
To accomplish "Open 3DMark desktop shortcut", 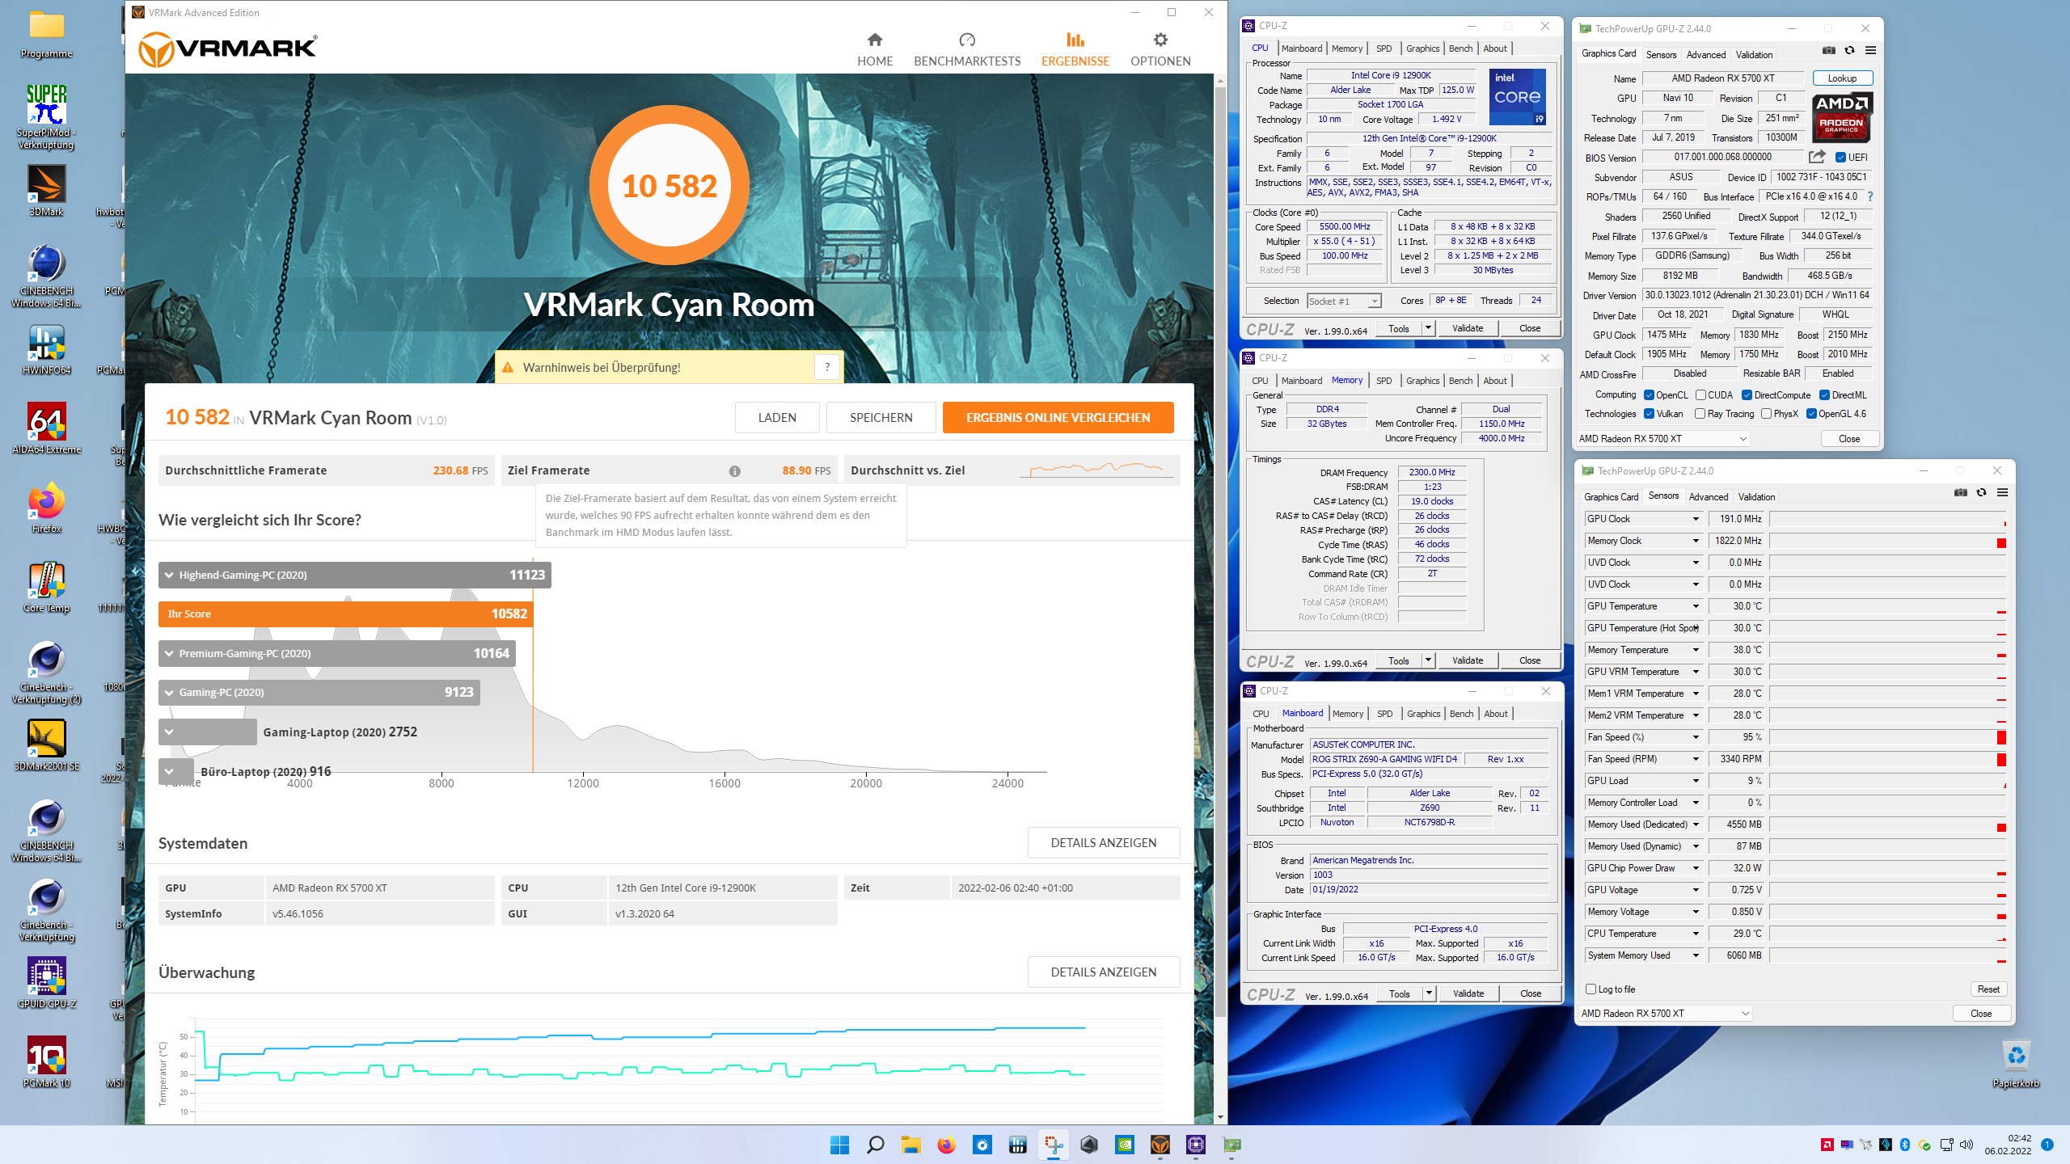I will (46, 191).
